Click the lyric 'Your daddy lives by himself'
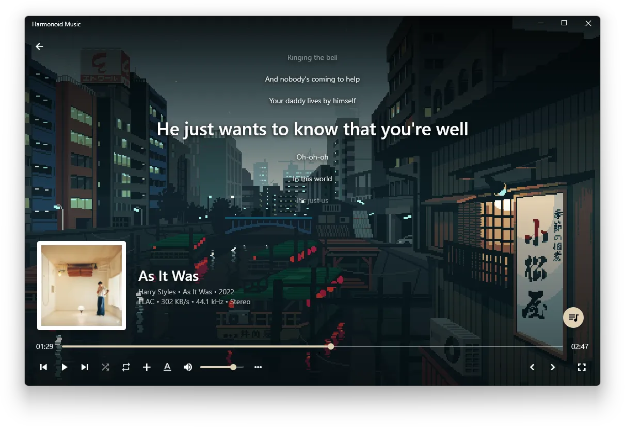 pyautogui.click(x=312, y=101)
